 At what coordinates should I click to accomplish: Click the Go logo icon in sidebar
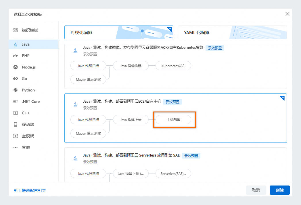point(16,79)
